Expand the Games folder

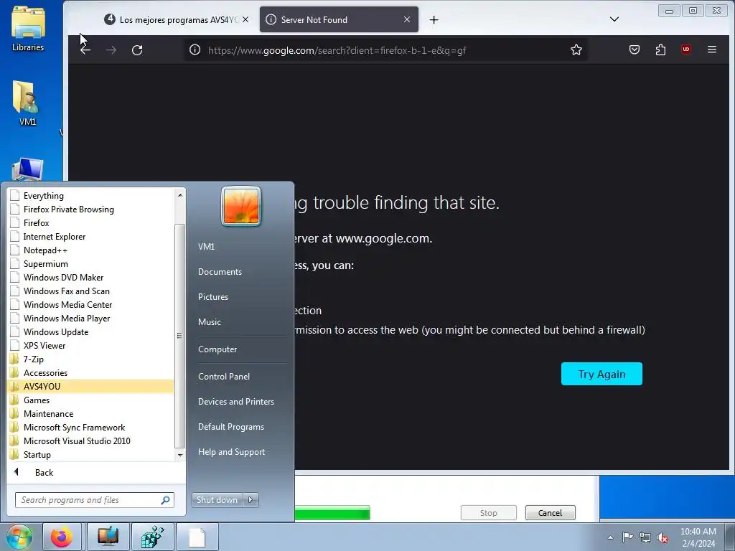coord(91,400)
